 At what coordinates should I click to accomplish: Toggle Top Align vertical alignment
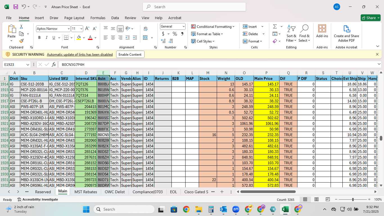(x=105, y=29)
